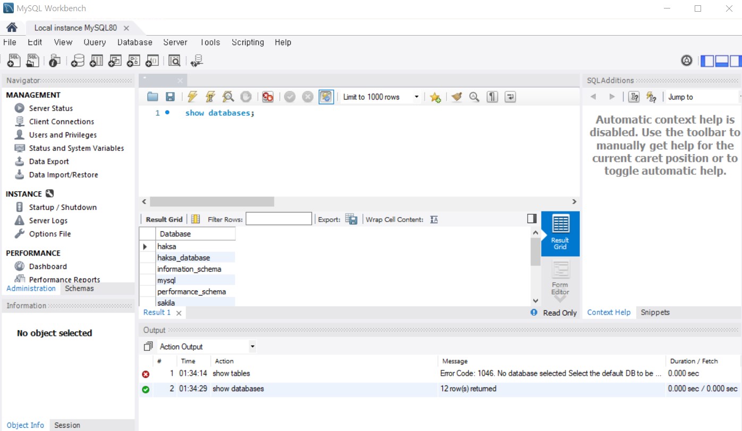Create a new schema icon
The image size is (742, 431).
78,61
